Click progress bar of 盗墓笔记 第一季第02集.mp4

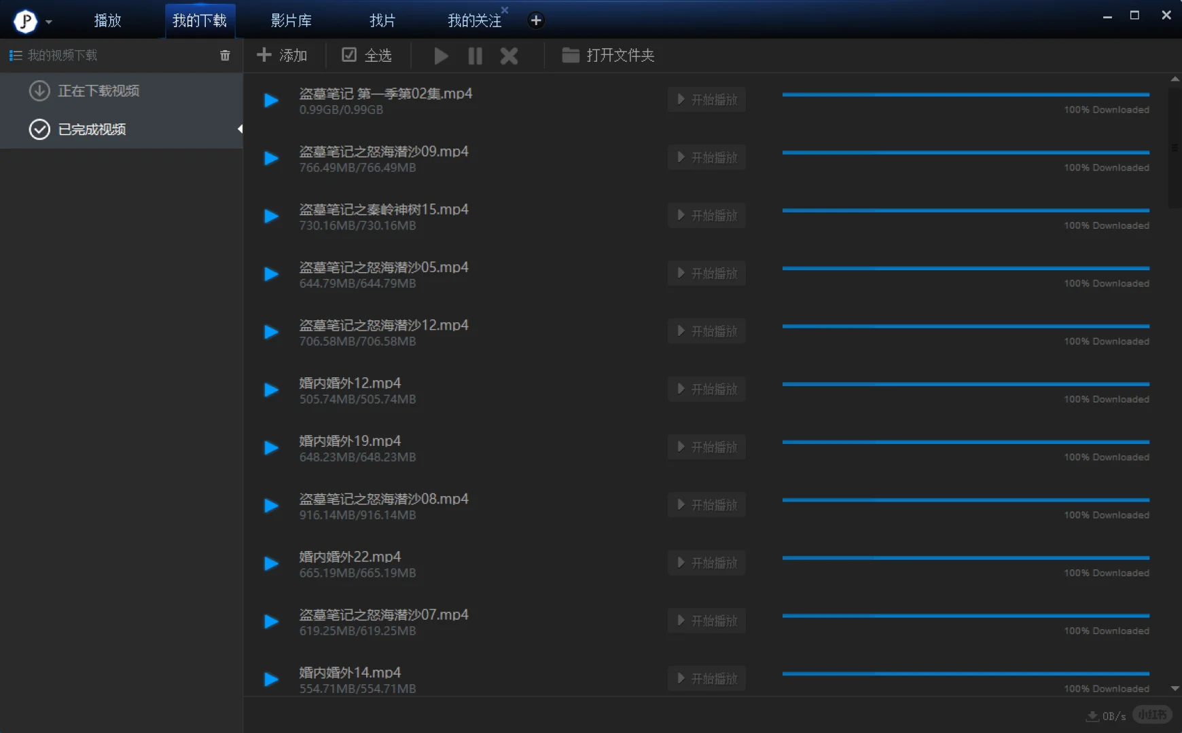(x=966, y=94)
